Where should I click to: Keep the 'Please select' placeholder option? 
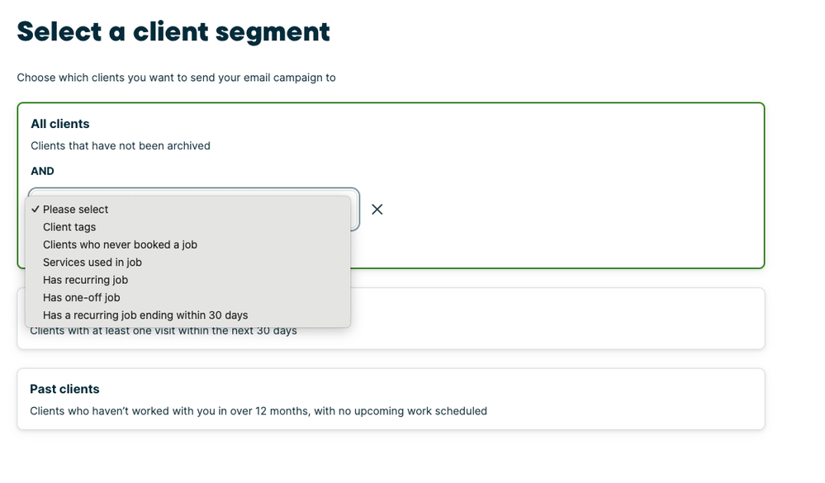click(76, 210)
